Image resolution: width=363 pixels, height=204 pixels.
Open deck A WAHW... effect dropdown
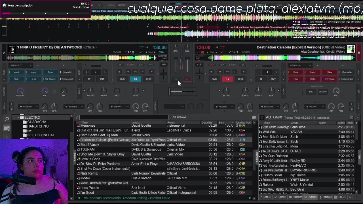tap(119, 107)
